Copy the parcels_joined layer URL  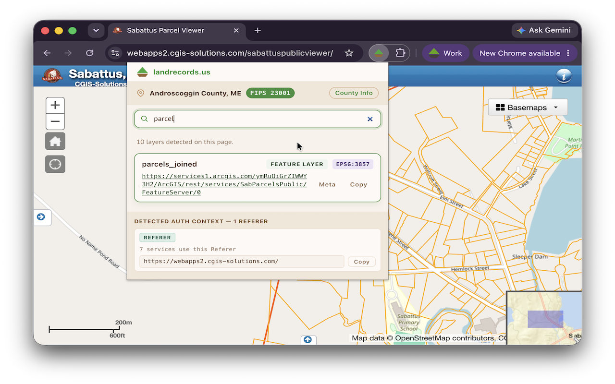[358, 184]
